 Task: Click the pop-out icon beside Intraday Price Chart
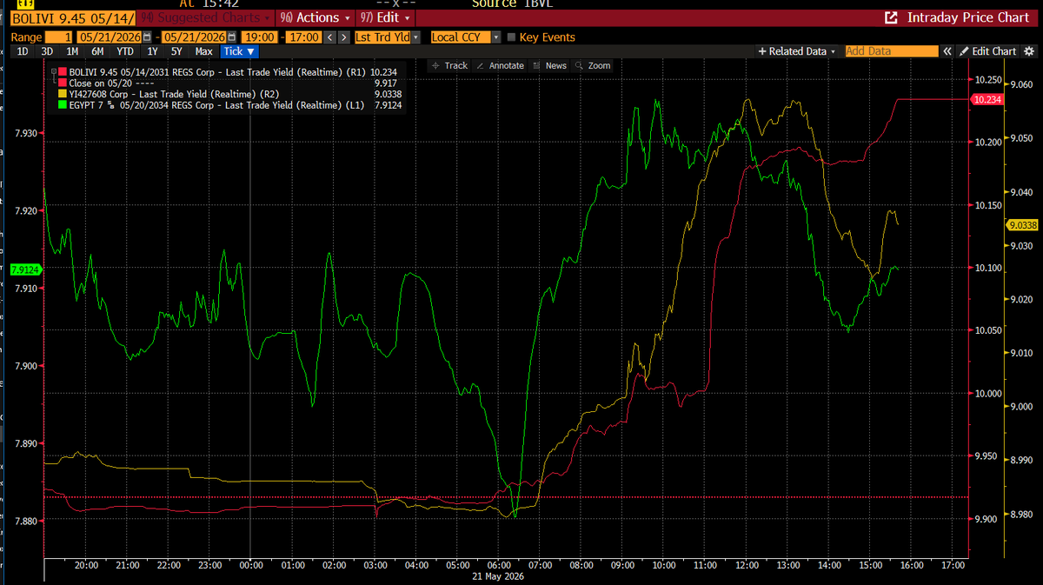click(x=891, y=17)
